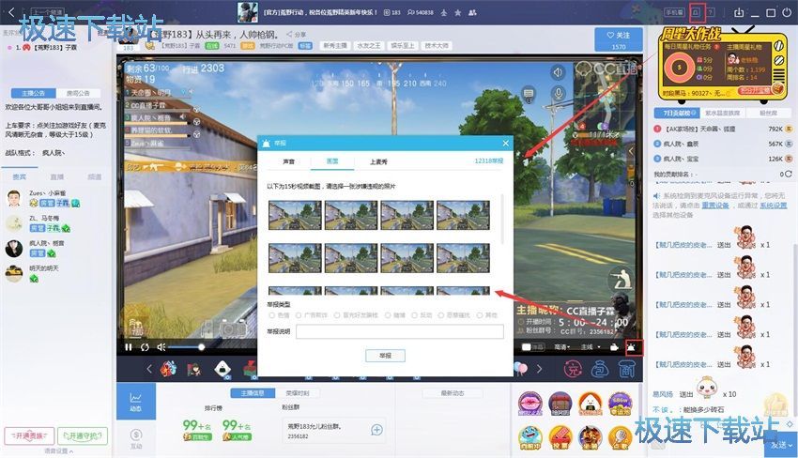Viewport: 798px width, 458px height.
Task: Click the 动态 activity sidebar icon
Action: (135, 402)
